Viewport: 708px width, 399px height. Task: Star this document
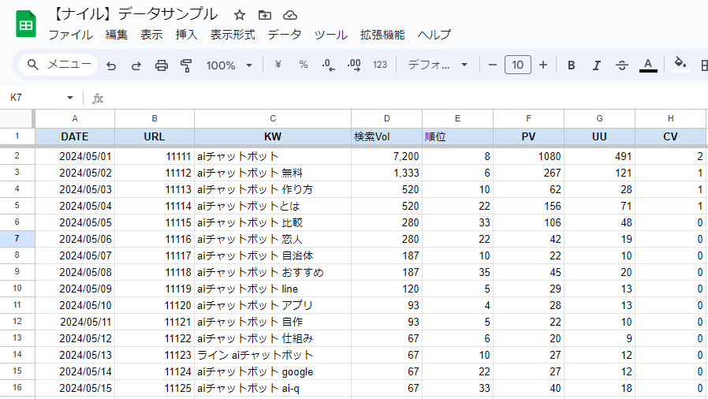(240, 15)
